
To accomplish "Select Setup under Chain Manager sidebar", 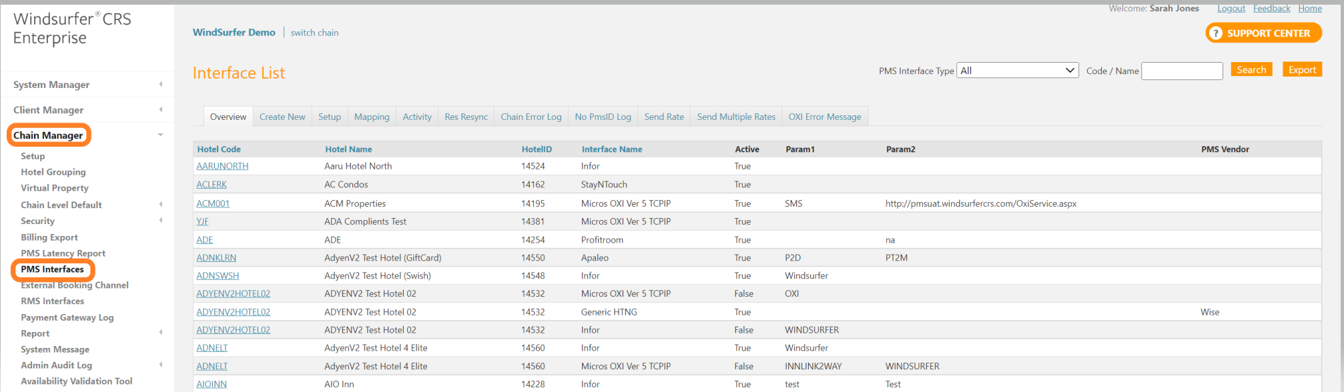I will [x=33, y=156].
